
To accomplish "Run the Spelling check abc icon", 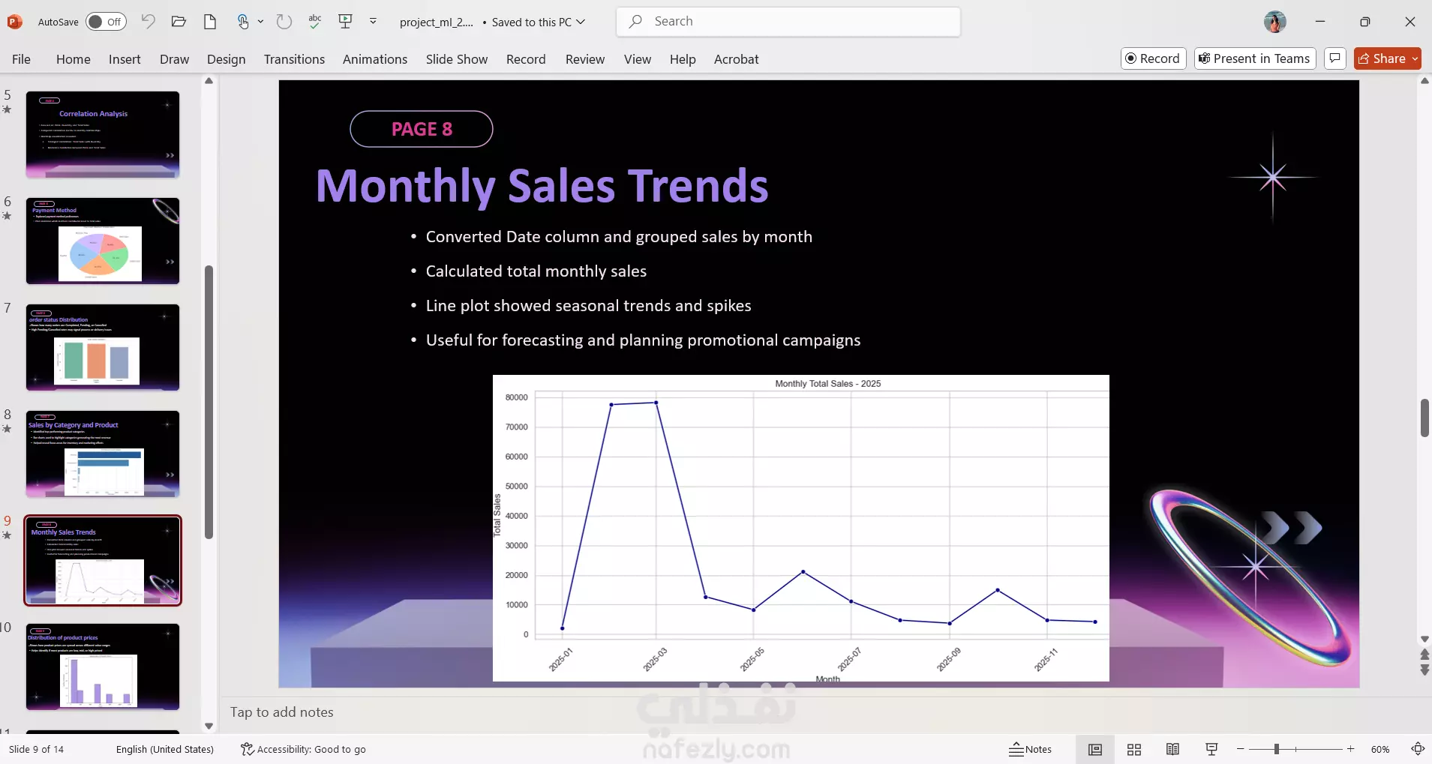I will 315,22.
